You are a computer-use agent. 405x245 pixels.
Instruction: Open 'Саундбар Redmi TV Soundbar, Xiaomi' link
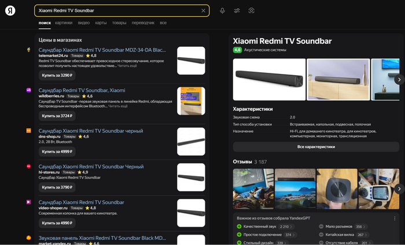(x=82, y=90)
